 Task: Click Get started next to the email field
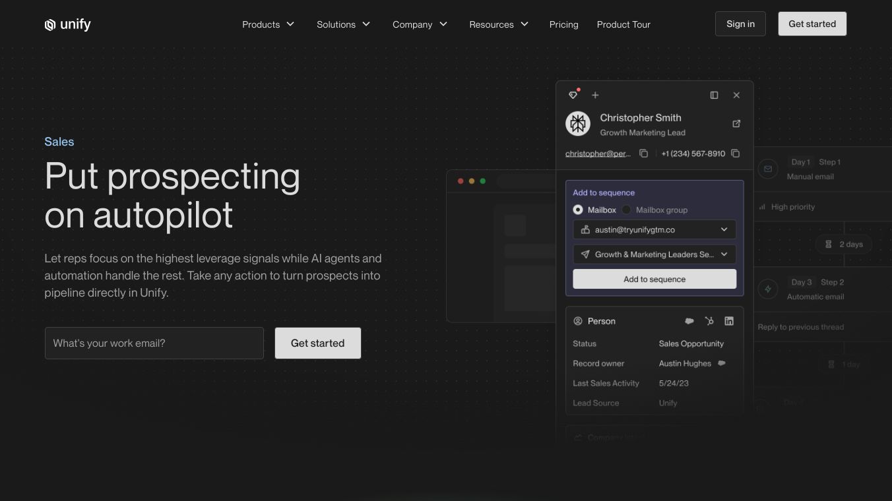coord(318,343)
